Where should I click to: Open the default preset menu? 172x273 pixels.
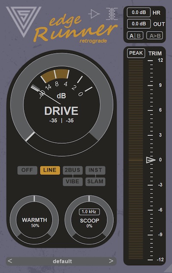click(61, 261)
